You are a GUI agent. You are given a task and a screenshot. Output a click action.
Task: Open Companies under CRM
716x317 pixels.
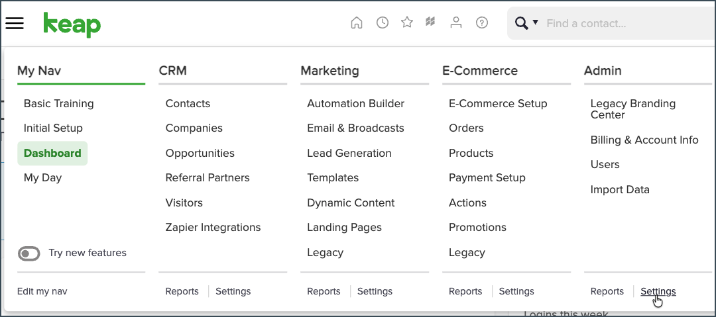[x=194, y=128]
